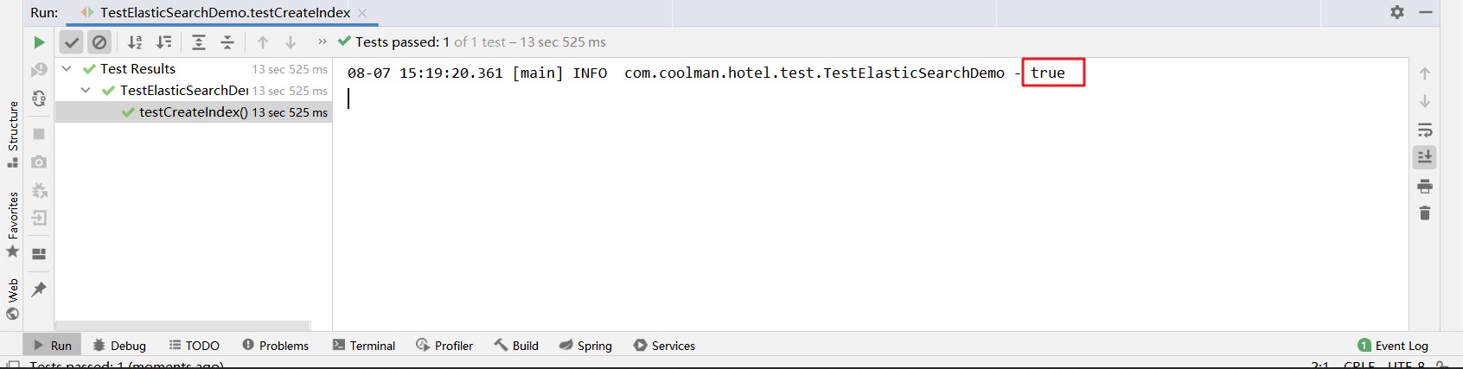Image resolution: width=1463 pixels, height=369 pixels.
Task: Toggle soft-wrap in the console output
Action: click(1425, 130)
